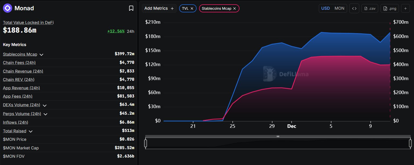This screenshot has height=165, width=414.
Task: Remove the TVL metric chip
Action: [x=192, y=8]
